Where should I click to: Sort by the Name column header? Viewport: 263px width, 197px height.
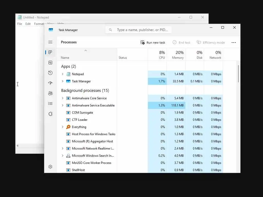tap(87, 55)
